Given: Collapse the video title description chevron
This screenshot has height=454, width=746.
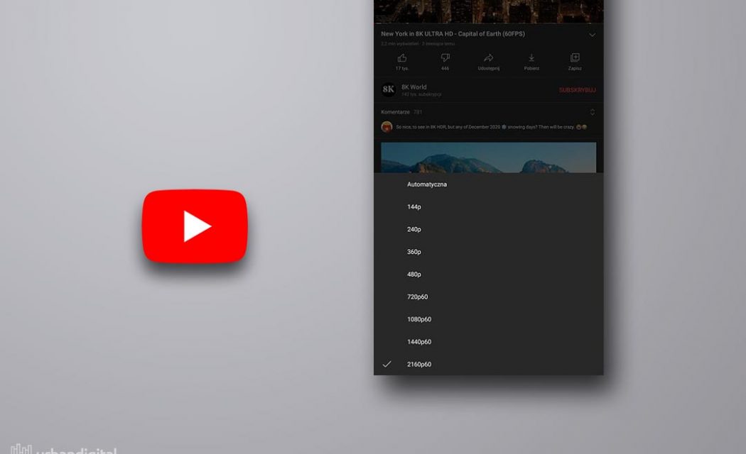Looking at the screenshot, I should click(x=593, y=34).
